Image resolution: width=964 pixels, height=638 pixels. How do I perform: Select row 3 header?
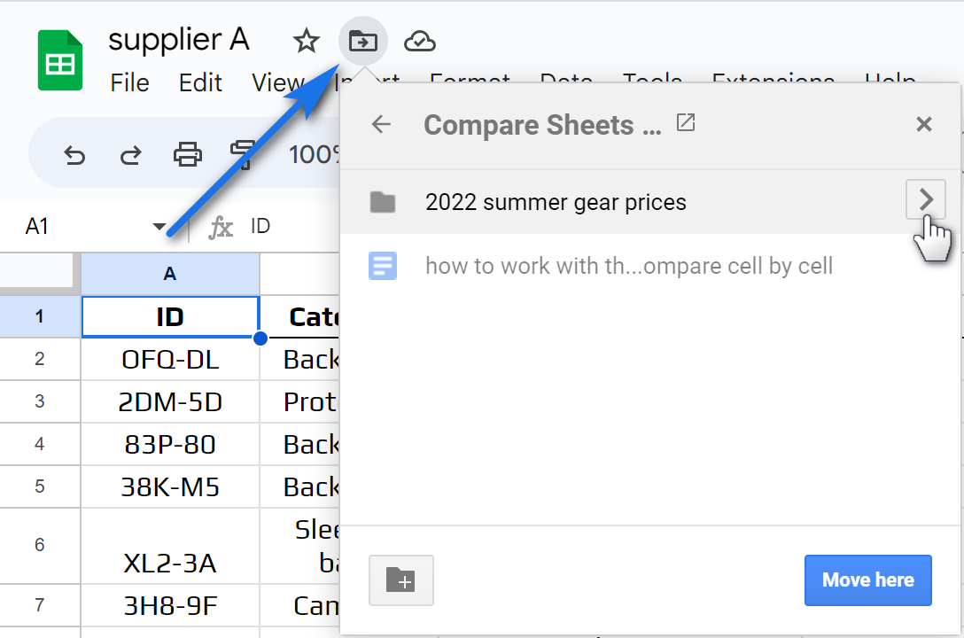[x=40, y=401]
